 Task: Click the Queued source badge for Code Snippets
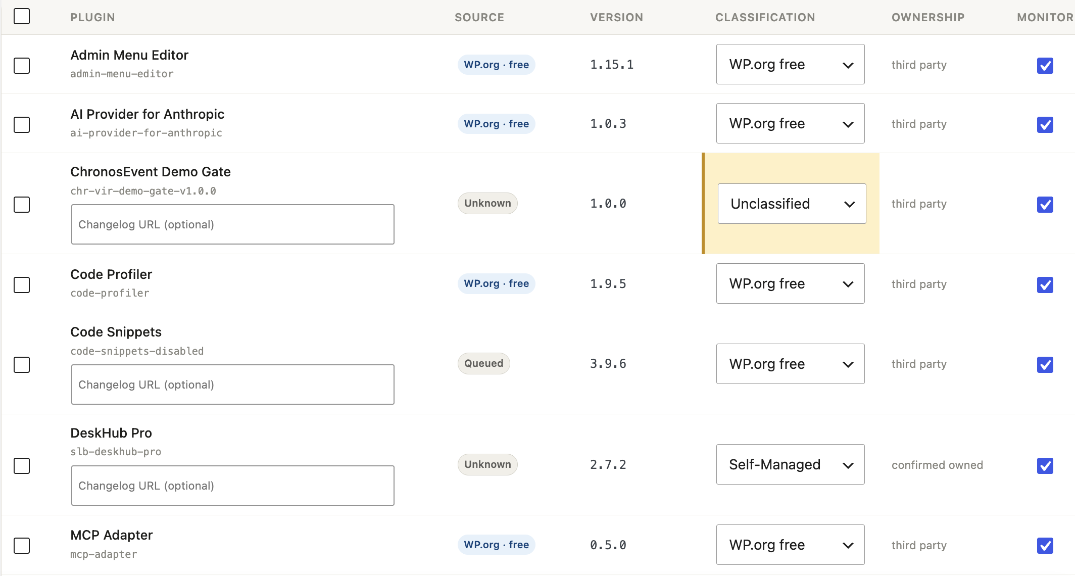tap(484, 363)
